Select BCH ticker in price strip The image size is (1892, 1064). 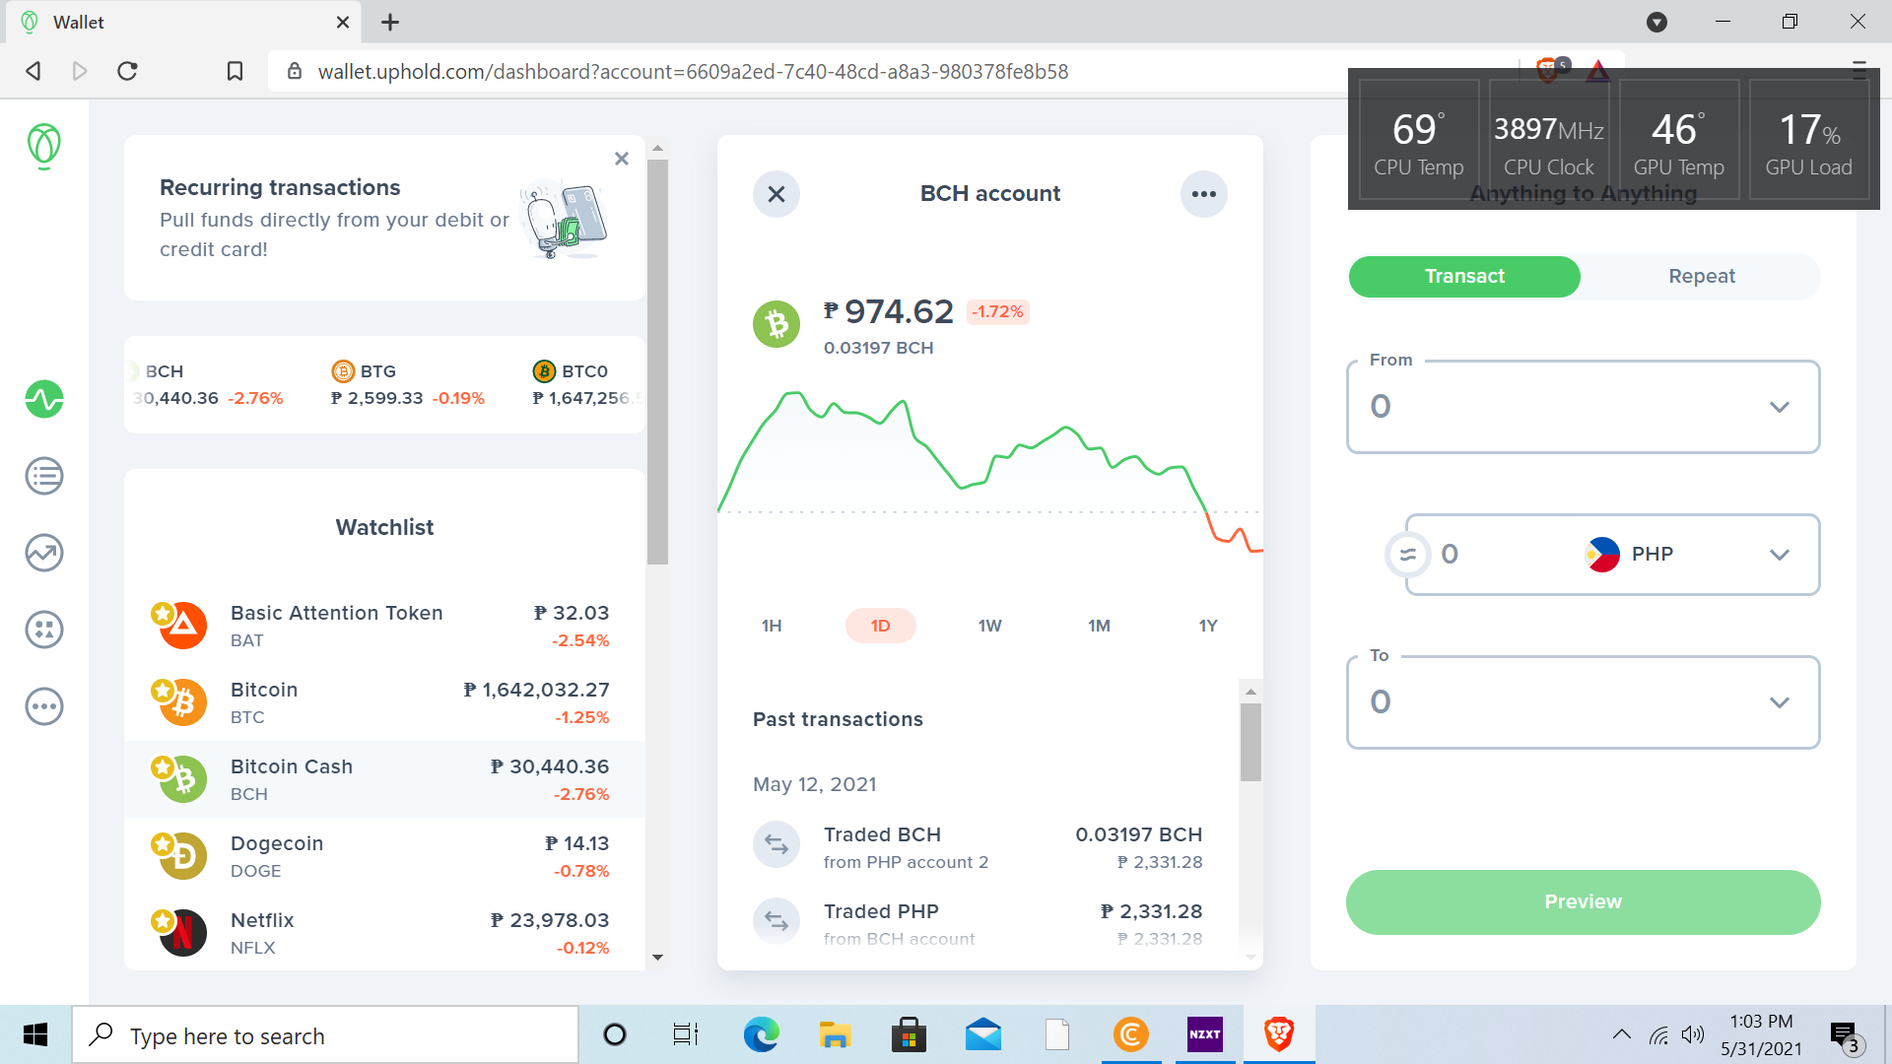click(x=209, y=384)
